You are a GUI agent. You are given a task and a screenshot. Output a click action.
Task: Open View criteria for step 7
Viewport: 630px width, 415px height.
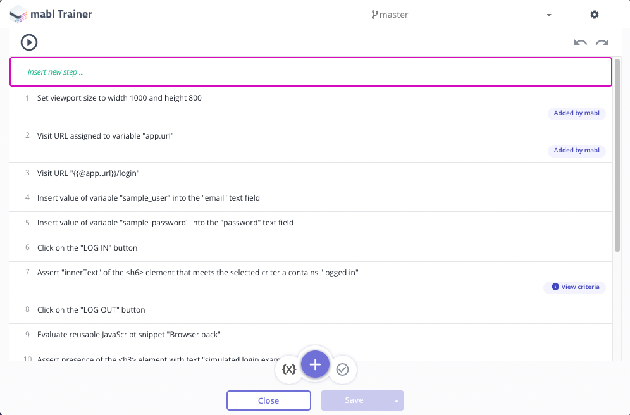(x=574, y=287)
